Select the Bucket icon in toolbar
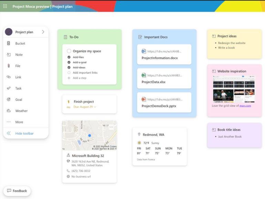This screenshot has width=265, height=199. click(x=9, y=43)
